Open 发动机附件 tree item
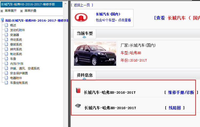The height and width of the screenshot is (127, 200). coord(17,30)
